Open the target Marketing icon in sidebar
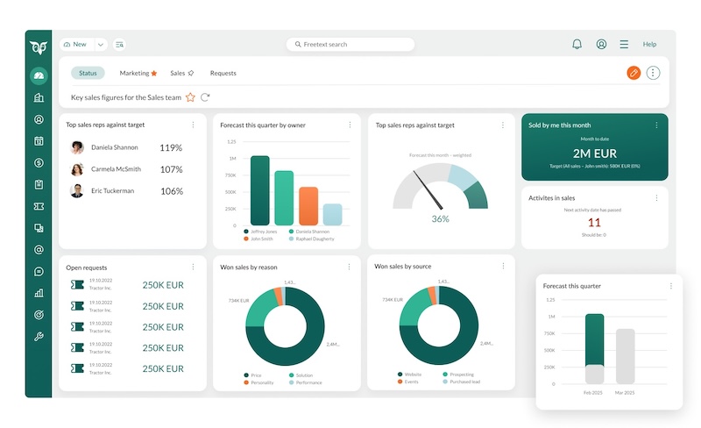701x428 pixels. point(39,315)
